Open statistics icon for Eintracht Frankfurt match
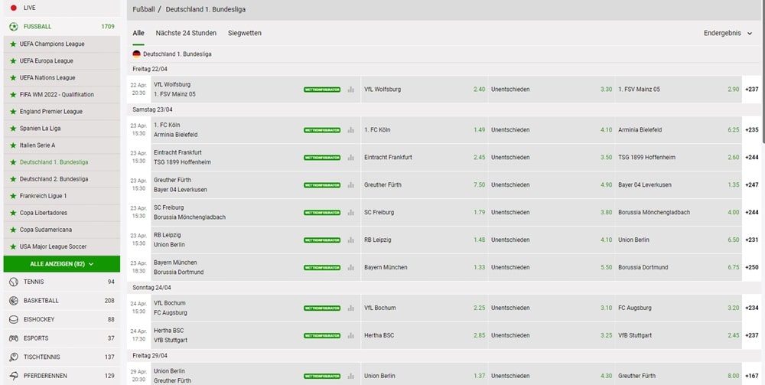The image size is (765, 385). (x=351, y=158)
